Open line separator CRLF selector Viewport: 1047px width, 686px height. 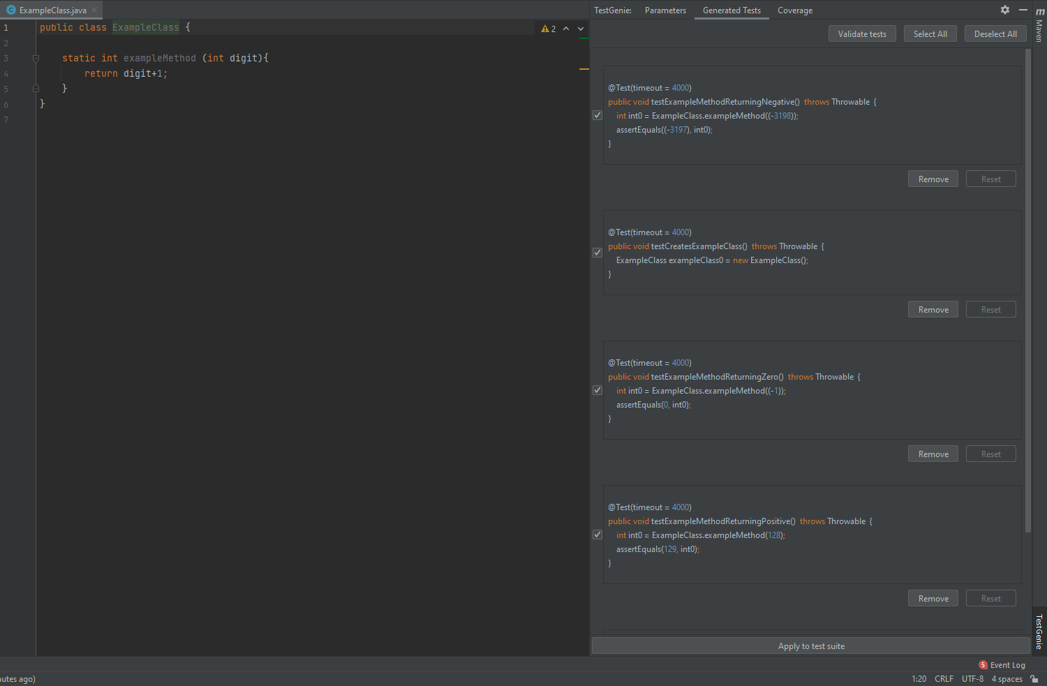point(944,679)
